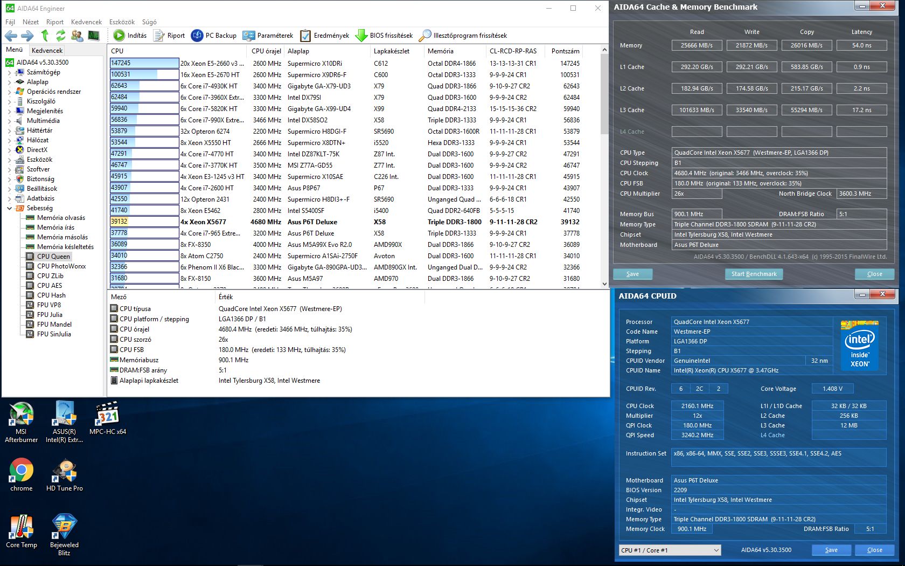Check BIOS frissítések updates

tap(384, 36)
